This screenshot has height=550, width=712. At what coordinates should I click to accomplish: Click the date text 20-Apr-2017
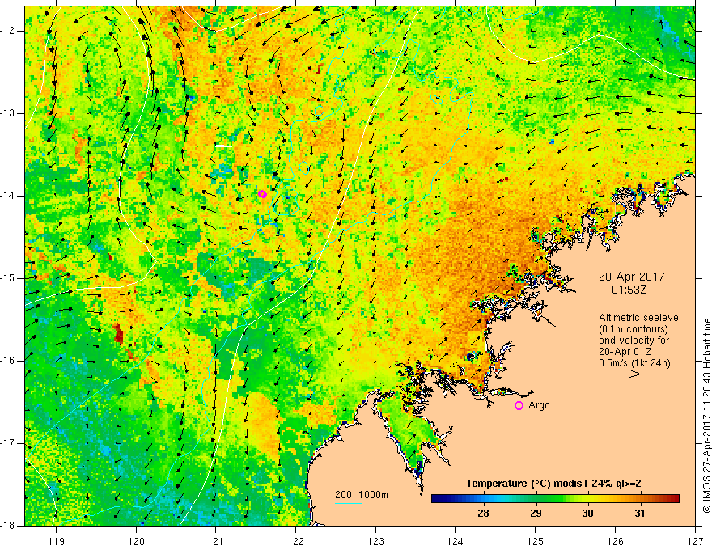pos(632,277)
